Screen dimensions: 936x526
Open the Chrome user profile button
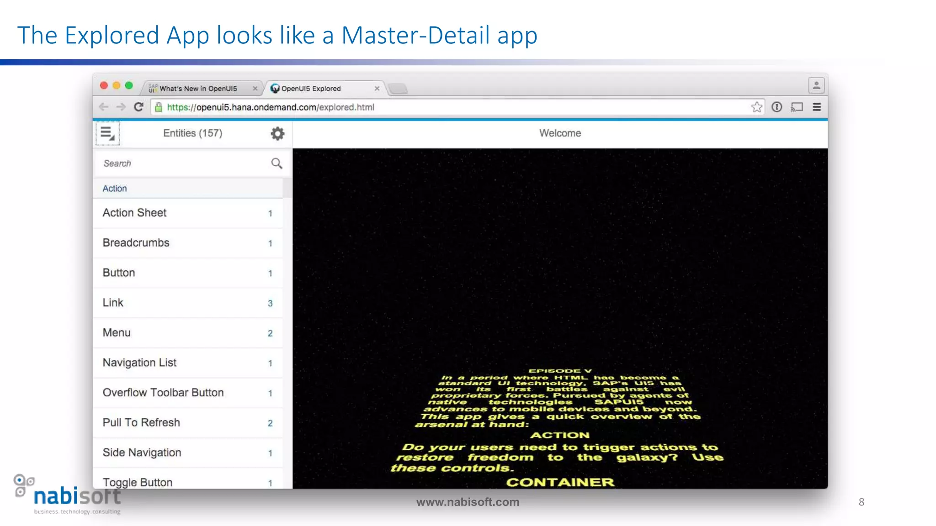coord(816,85)
